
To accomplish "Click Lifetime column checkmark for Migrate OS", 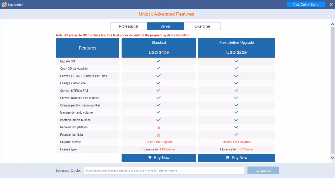I will [x=236, y=61].
